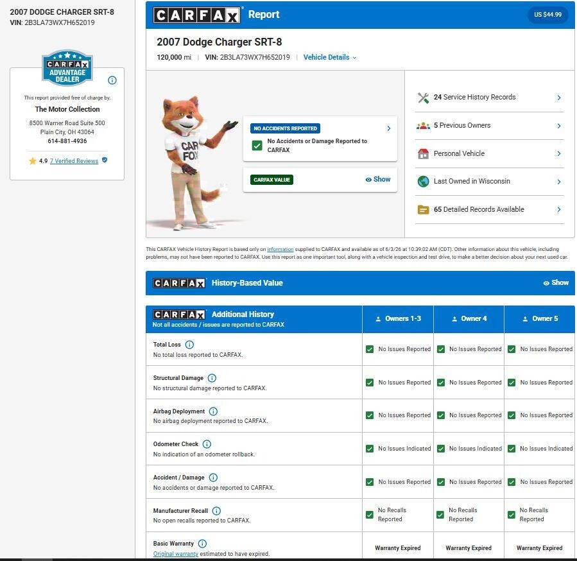Open the 7 Verified Reviews link
This screenshot has width=577, height=561.
74,161
